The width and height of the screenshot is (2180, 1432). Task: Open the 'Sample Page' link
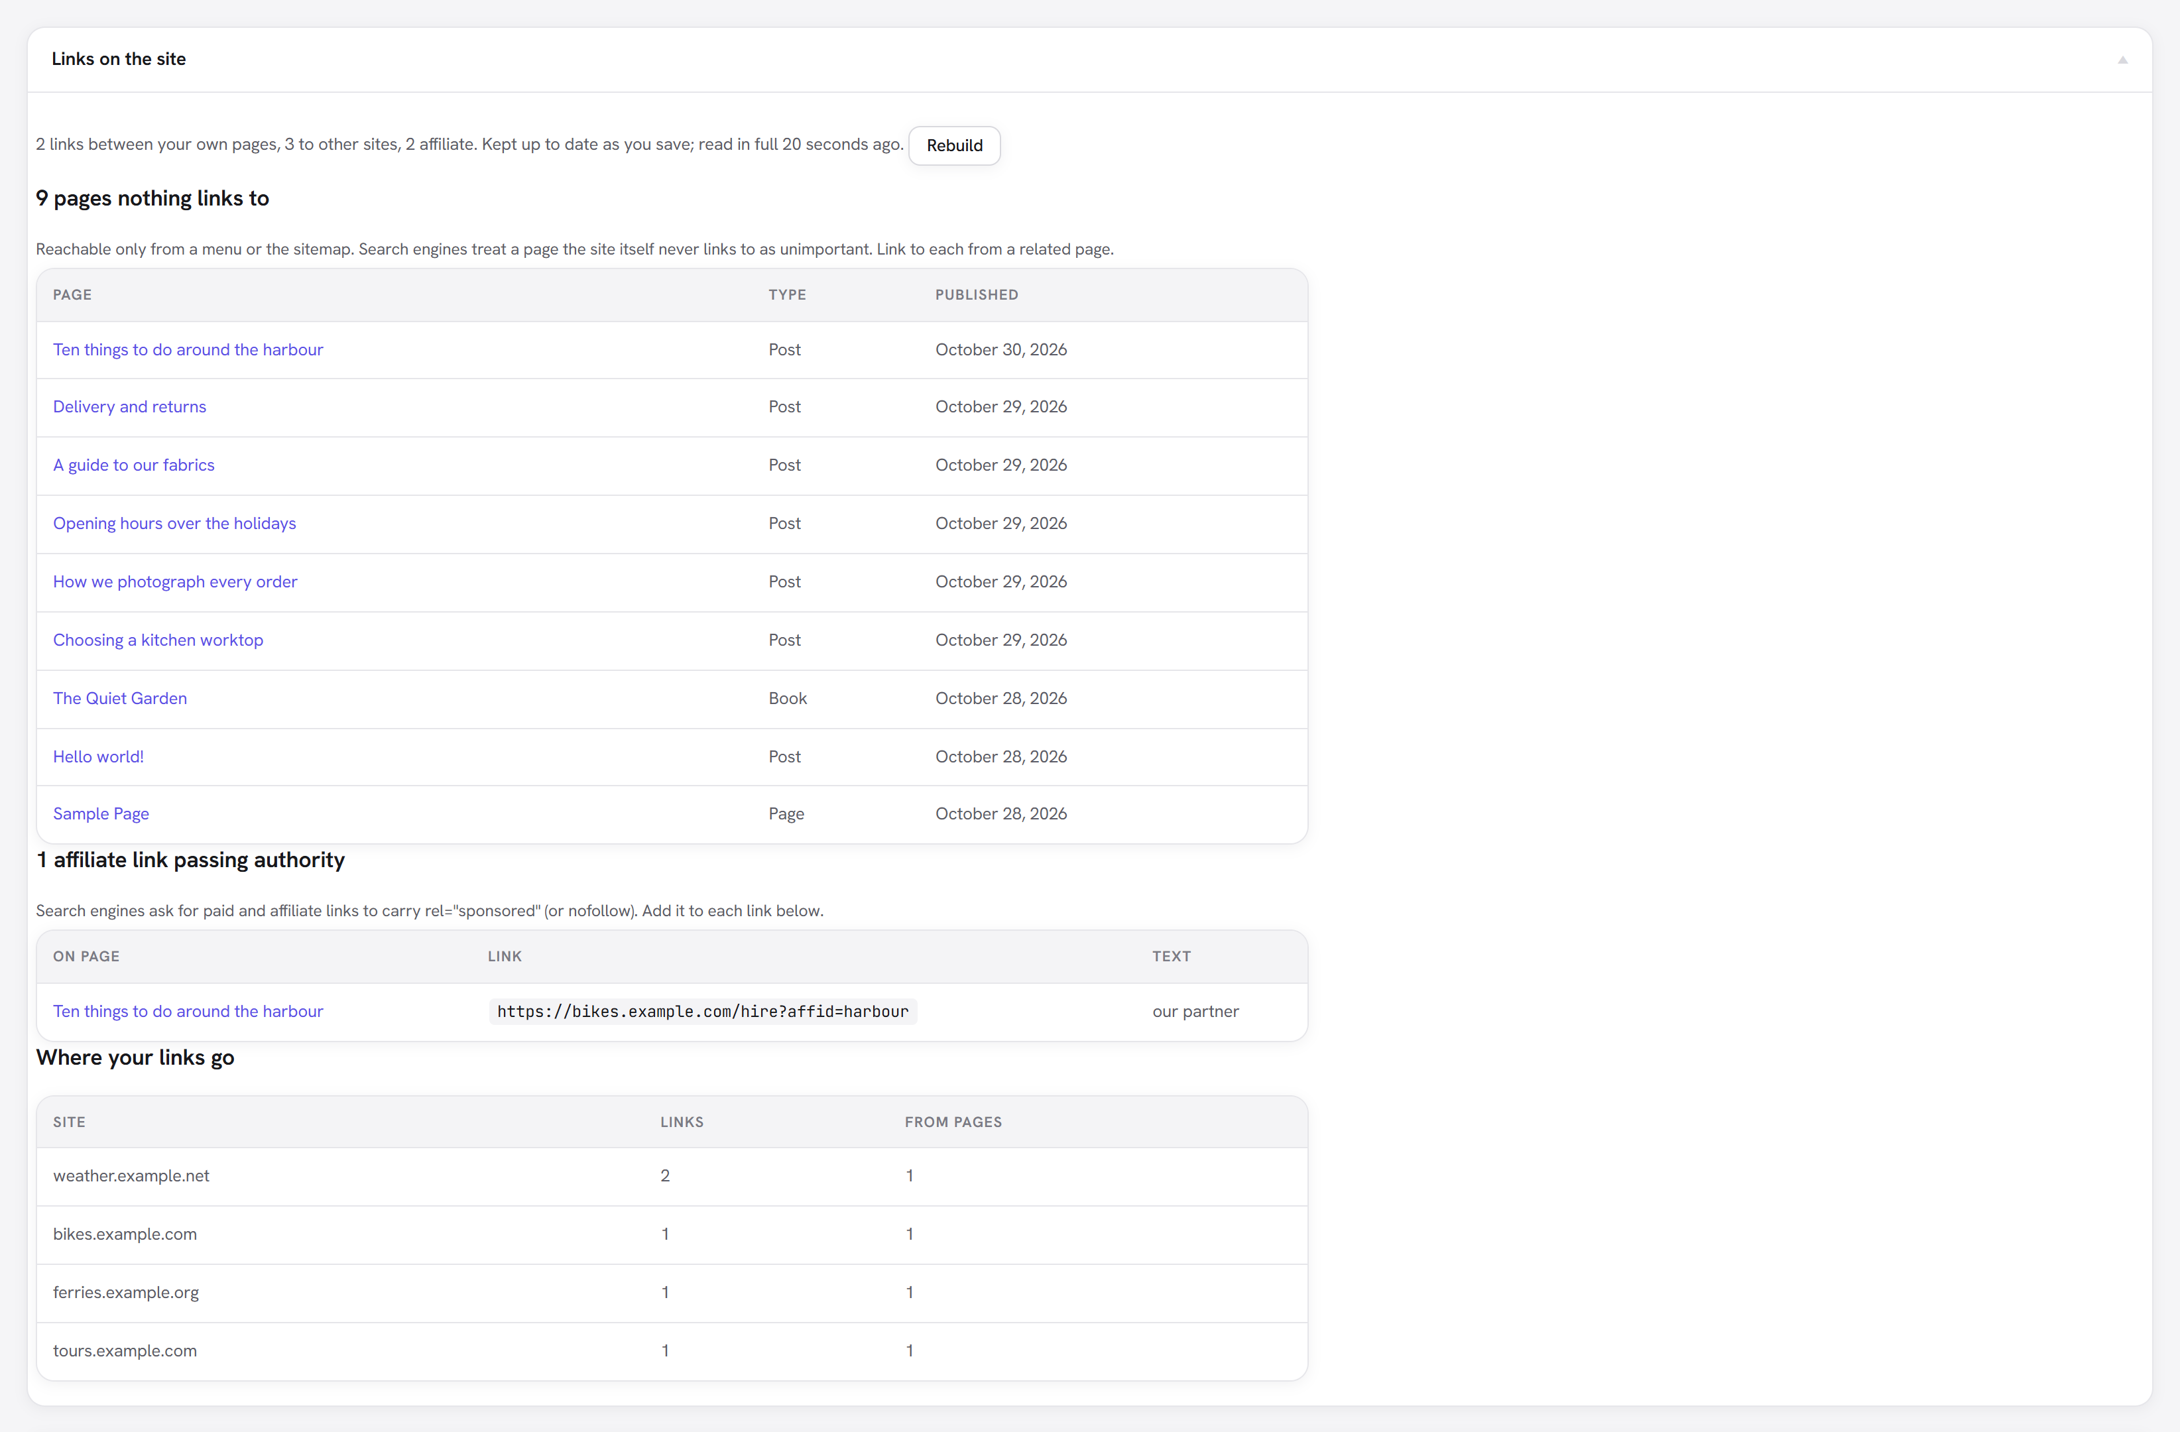click(x=101, y=814)
